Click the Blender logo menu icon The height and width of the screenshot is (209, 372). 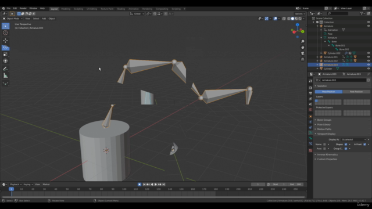point(3,8)
